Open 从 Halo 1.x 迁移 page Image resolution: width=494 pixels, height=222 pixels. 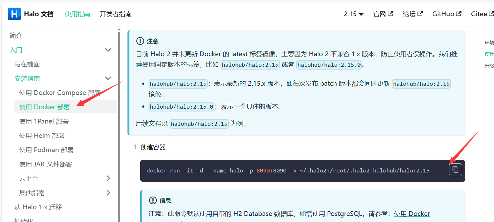38,207
